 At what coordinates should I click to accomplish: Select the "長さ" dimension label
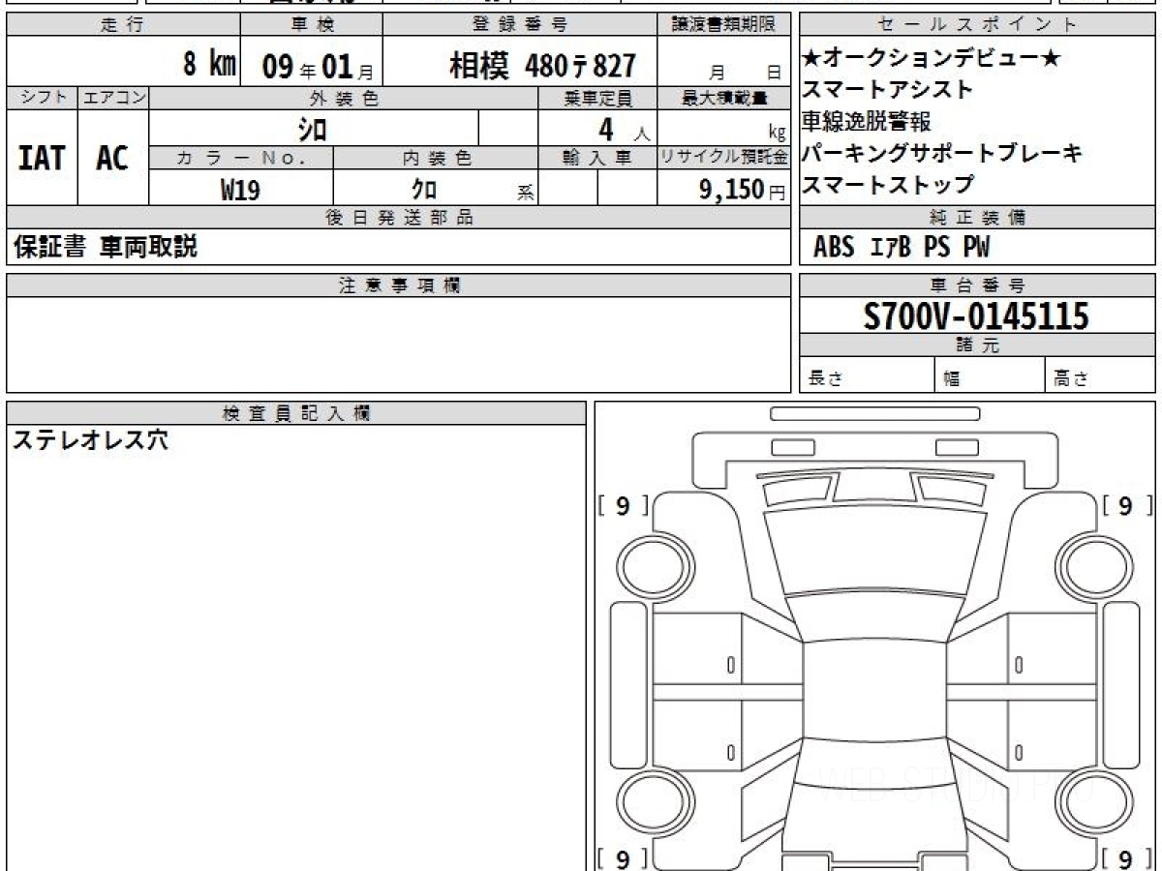point(825,379)
